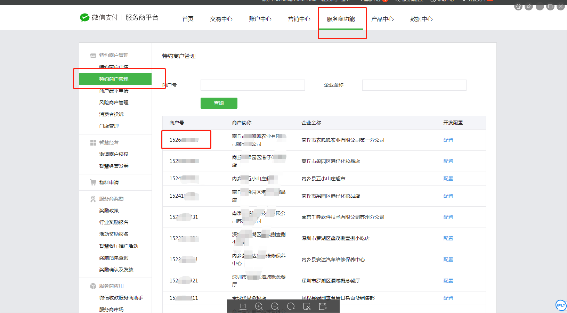567x313 pixels.
Task: Go to the 首页 tab
Action: 188,19
